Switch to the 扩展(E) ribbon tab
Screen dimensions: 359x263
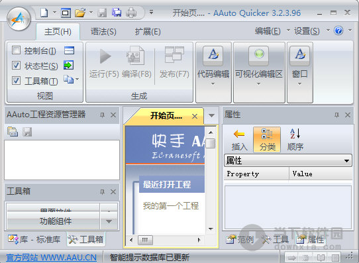pyautogui.click(x=148, y=32)
